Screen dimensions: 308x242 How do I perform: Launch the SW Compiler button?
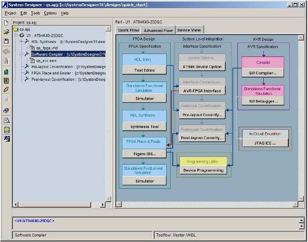[262, 73]
